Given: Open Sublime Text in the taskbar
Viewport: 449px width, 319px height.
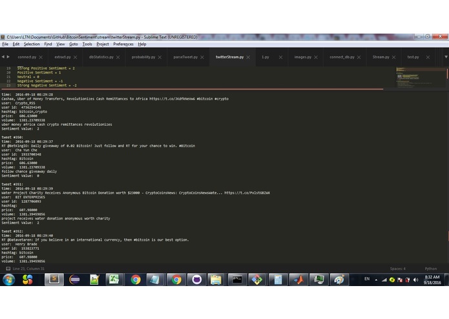Looking at the screenshot, I should click(54, 280).
